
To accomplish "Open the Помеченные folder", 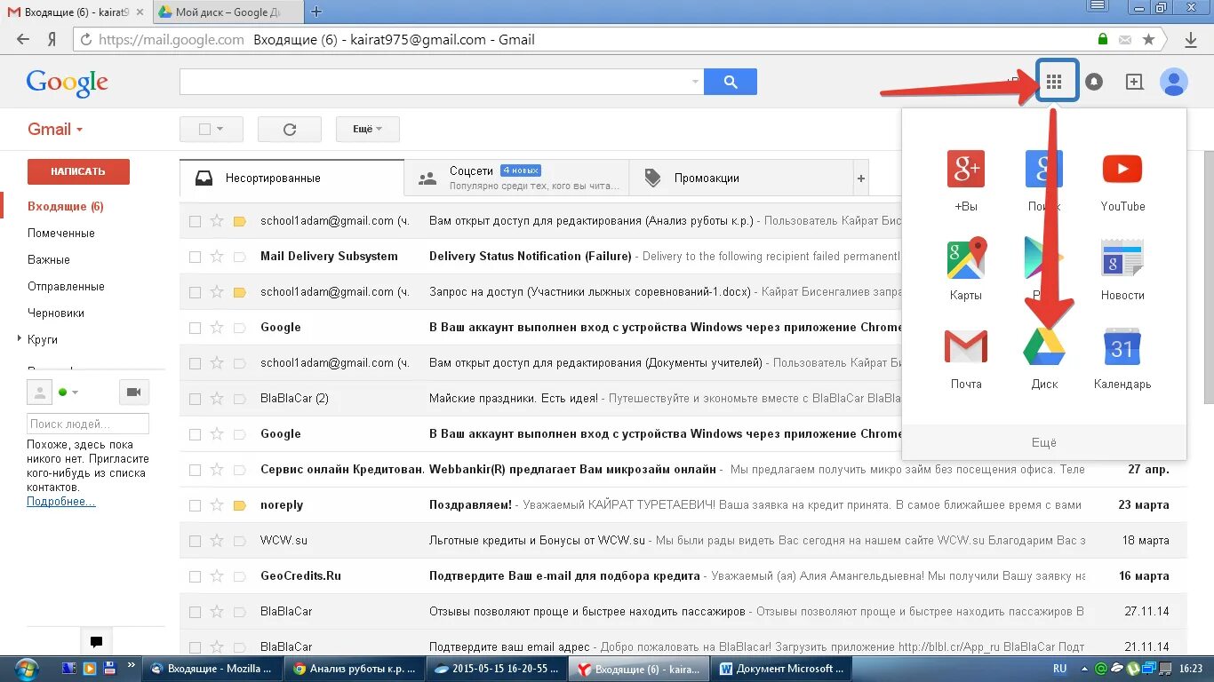I will pyautogui.click(x=61, y=233).
